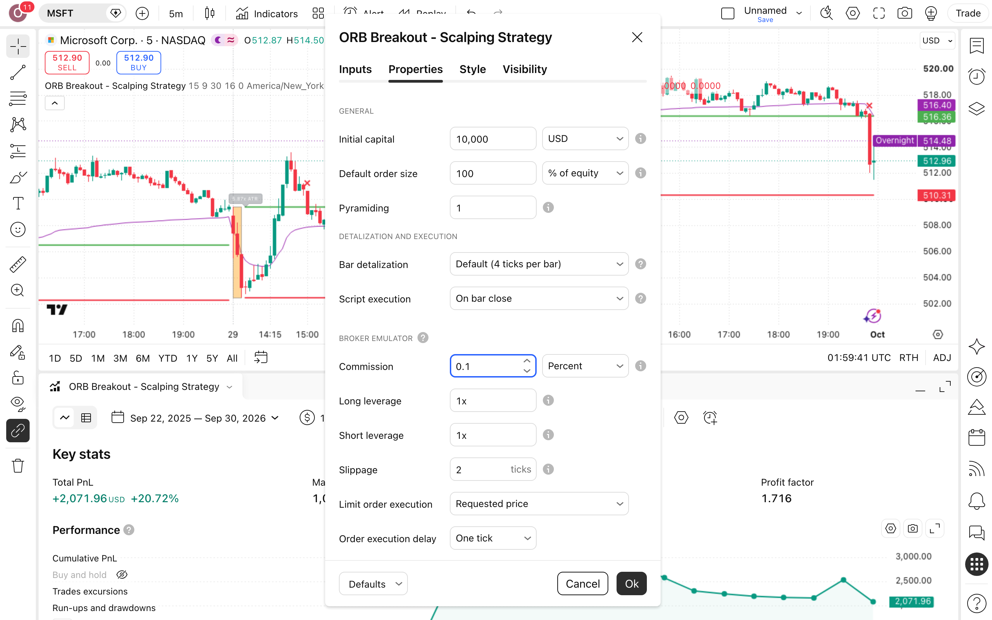Toggle lock all drawings
Image resolution: width=992 pixels, height=620 pixels.
[18, 378]
